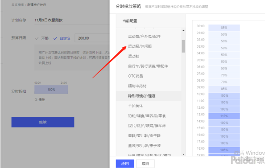The height and width of the screenshot is (168, 265).
Task: Click the 13:00 110% time block
Action: 224,116
